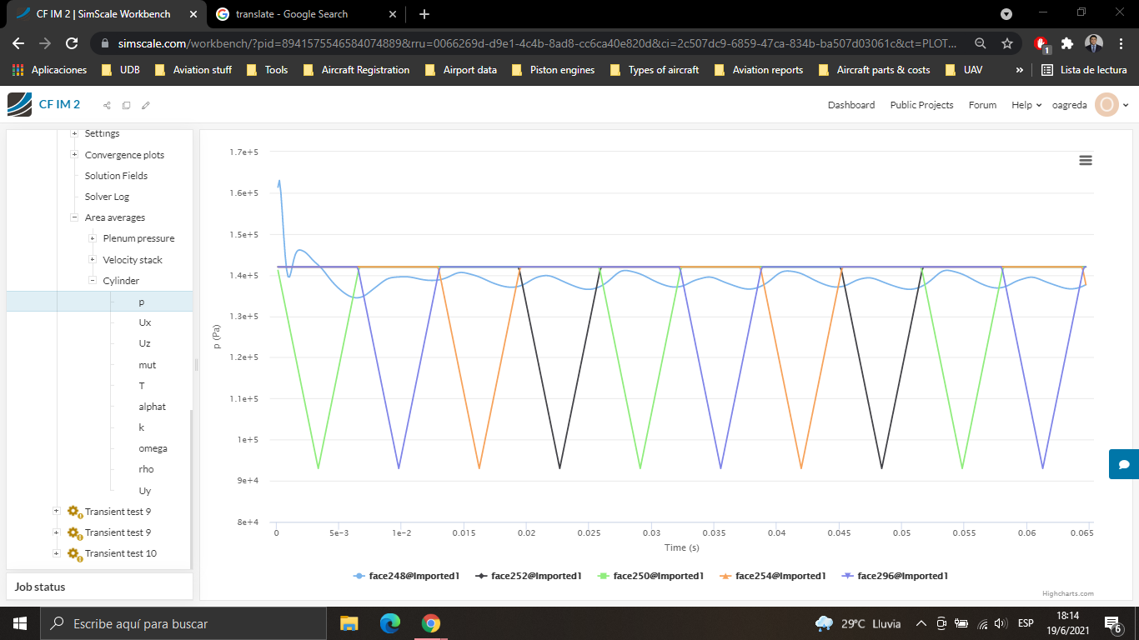Select the T result item

click(141, 386)
